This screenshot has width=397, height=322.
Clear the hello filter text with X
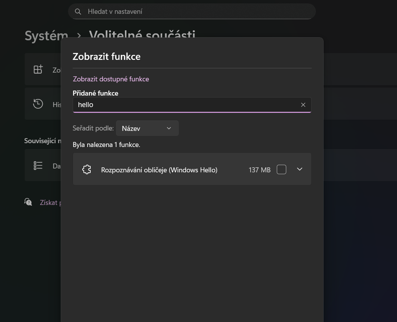pos(303,105)
